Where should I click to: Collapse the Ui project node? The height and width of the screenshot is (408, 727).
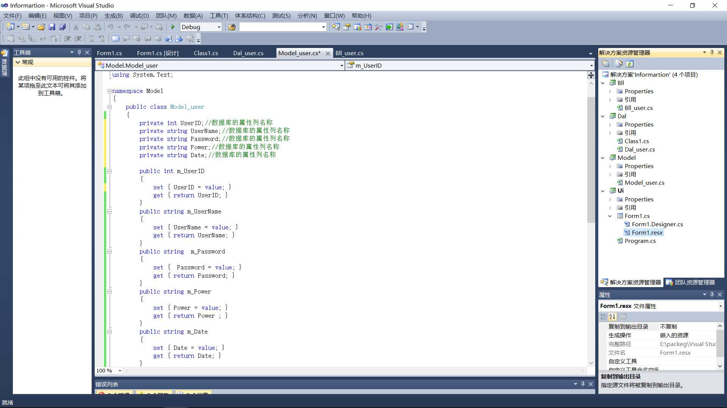click(x=603, y=191)
